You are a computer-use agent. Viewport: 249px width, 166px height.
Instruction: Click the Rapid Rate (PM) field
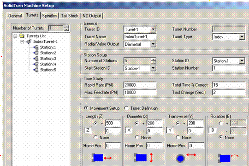click(140, 85)
